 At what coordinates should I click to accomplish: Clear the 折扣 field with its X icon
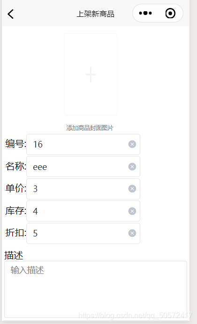coord(132,233)
